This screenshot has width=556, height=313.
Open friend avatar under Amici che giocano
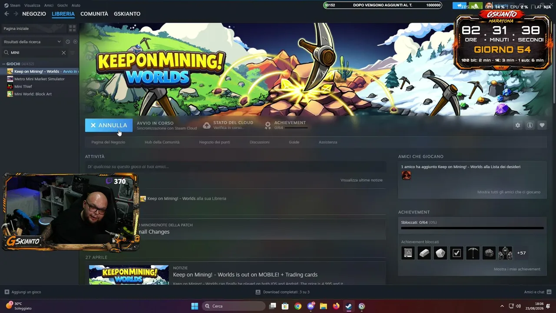[x=406, y=175]
